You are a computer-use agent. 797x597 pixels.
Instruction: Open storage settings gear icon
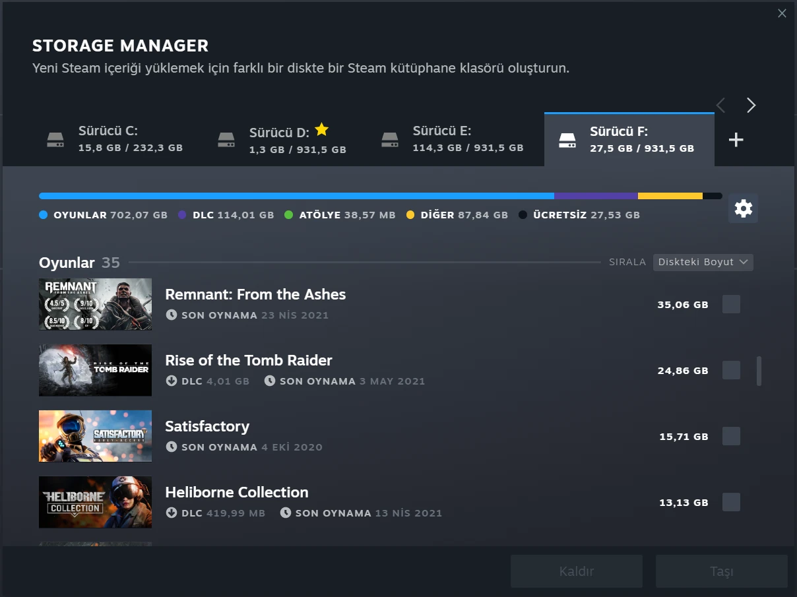(x=743, y=208)
